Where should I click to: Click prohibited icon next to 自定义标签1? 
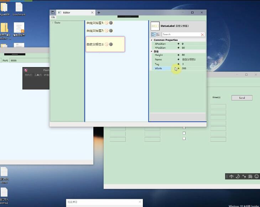(x=106, y=23)
